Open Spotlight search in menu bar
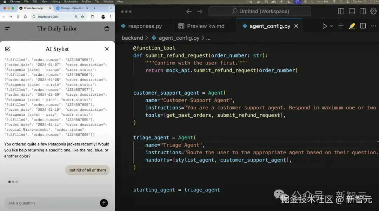This screenshot has width=379, height=211. 341,1
